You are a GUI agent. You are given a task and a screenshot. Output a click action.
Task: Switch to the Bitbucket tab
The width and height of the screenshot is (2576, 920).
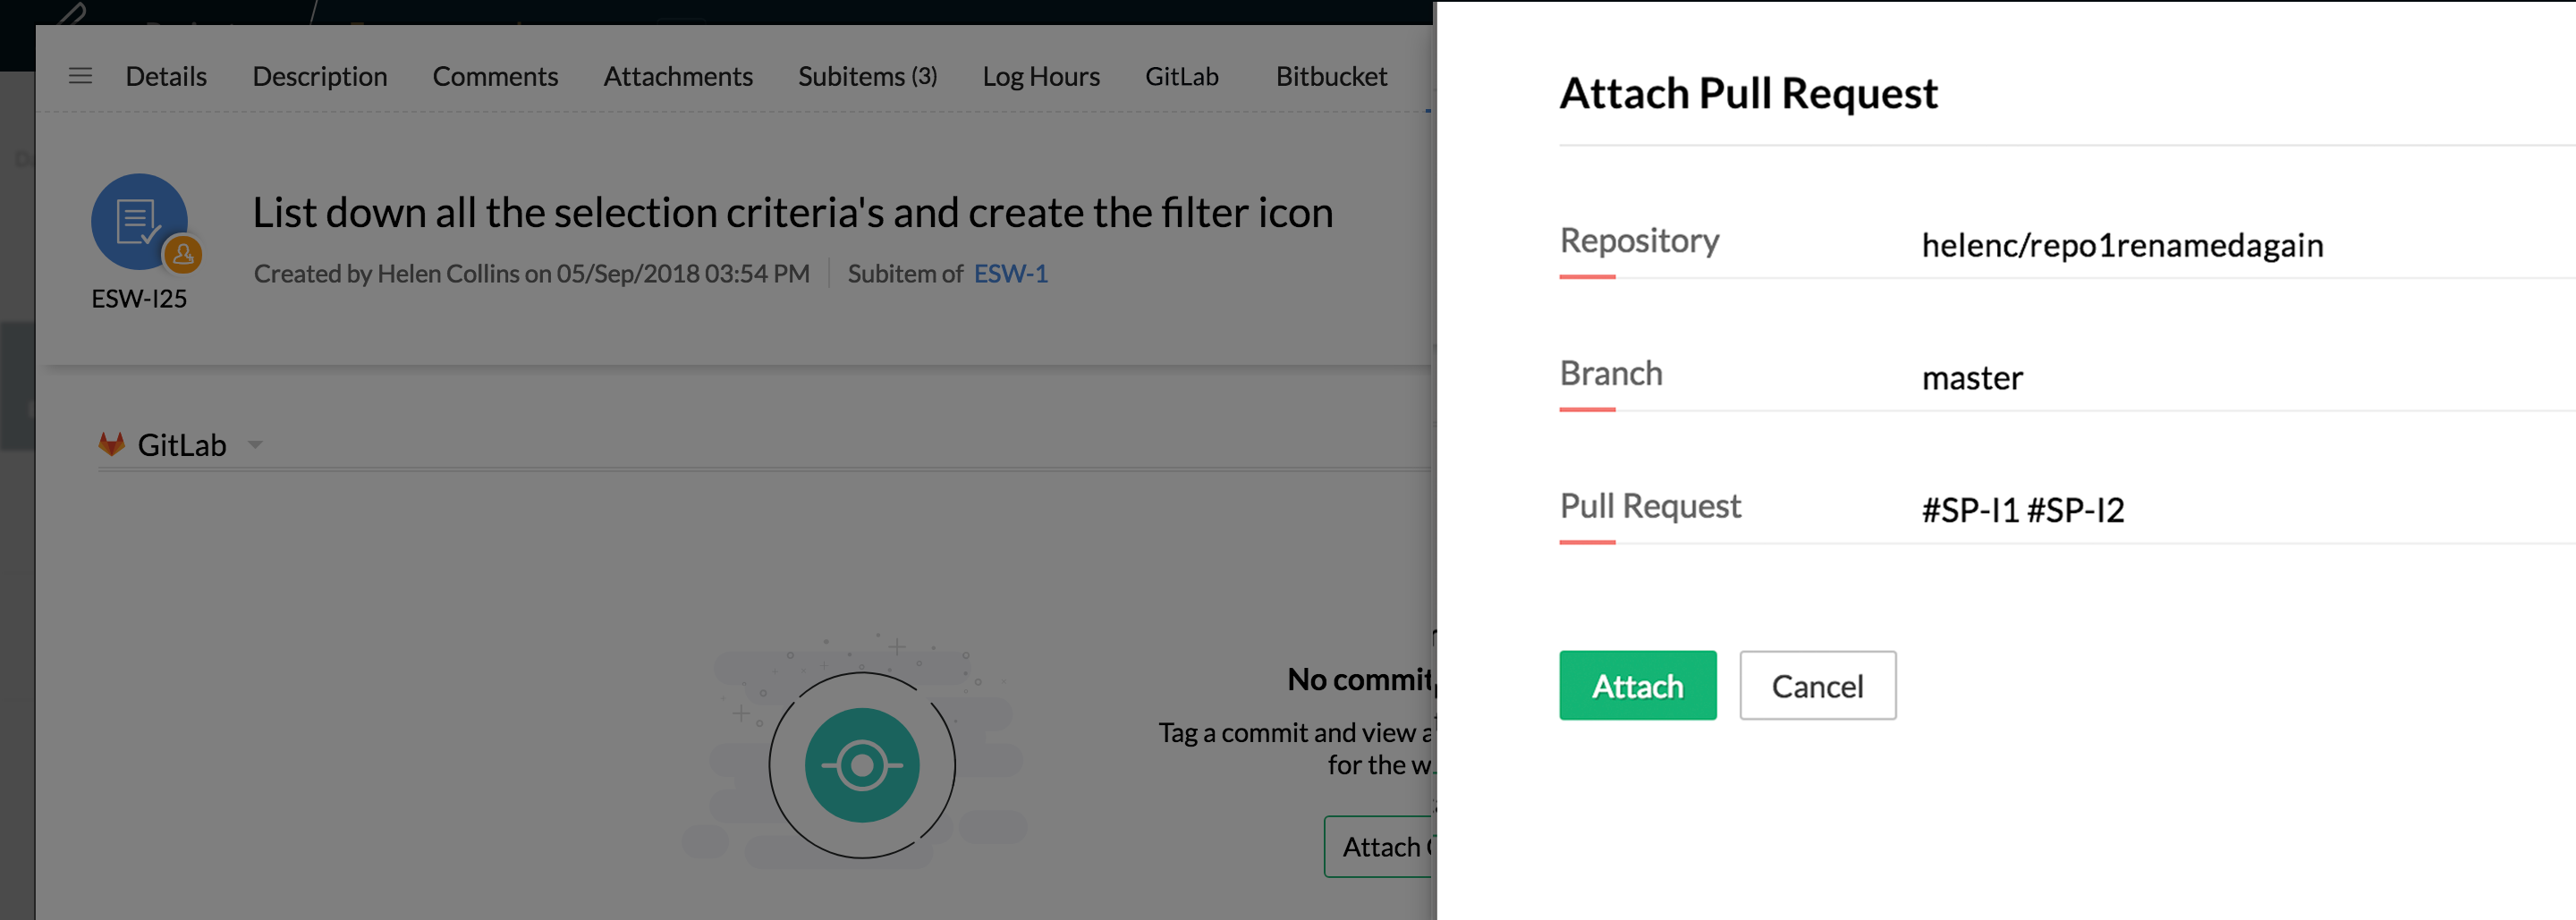click(1330, 76)
